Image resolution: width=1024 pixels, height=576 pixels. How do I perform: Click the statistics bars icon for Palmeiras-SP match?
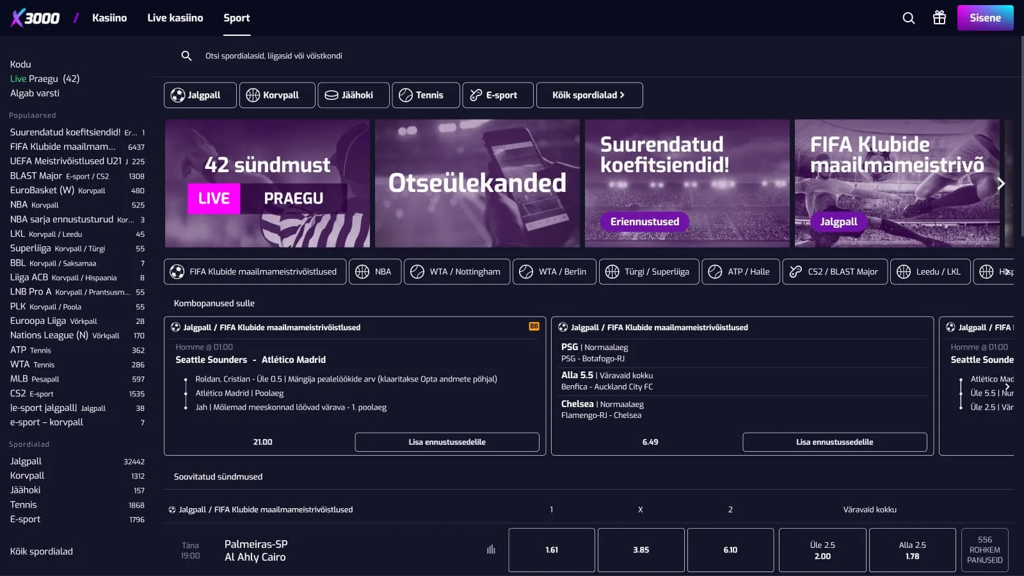491,549
